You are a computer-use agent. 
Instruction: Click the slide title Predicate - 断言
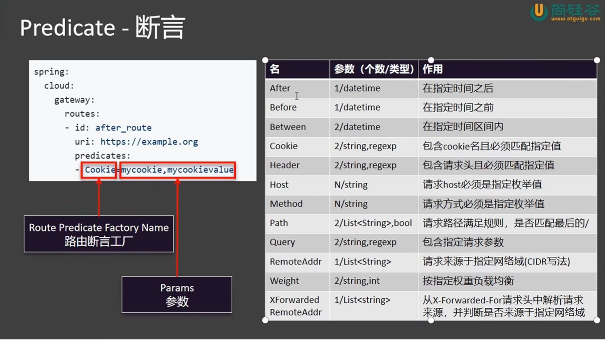pos(102,28)
